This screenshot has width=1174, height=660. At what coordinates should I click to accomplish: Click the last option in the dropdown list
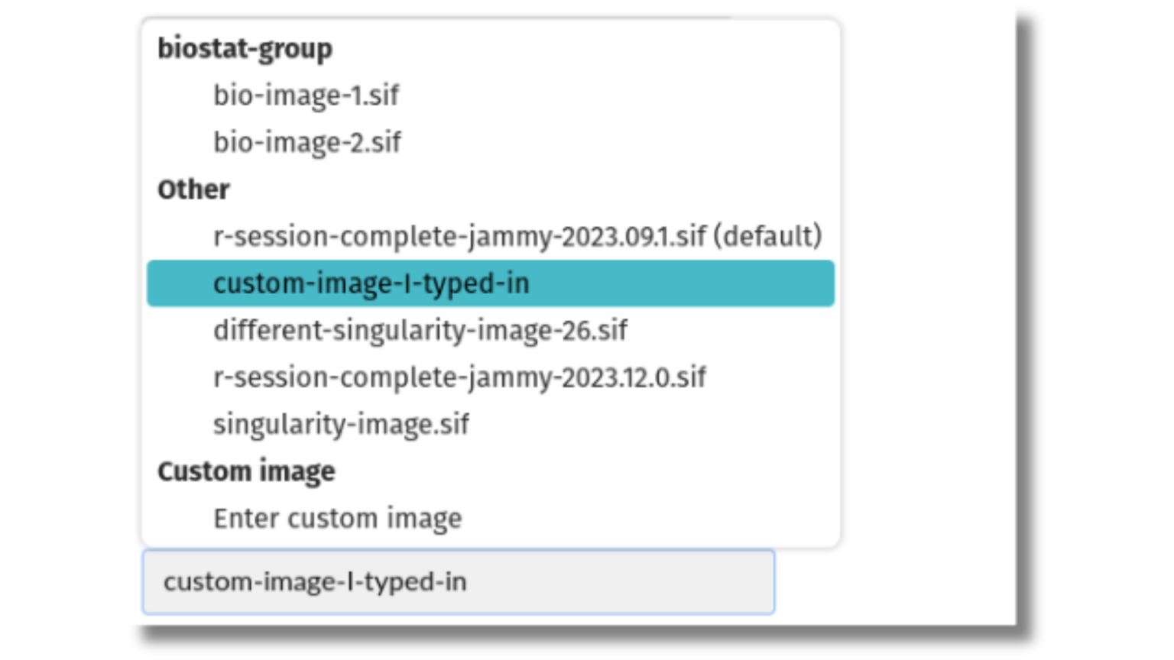(337, 518)
